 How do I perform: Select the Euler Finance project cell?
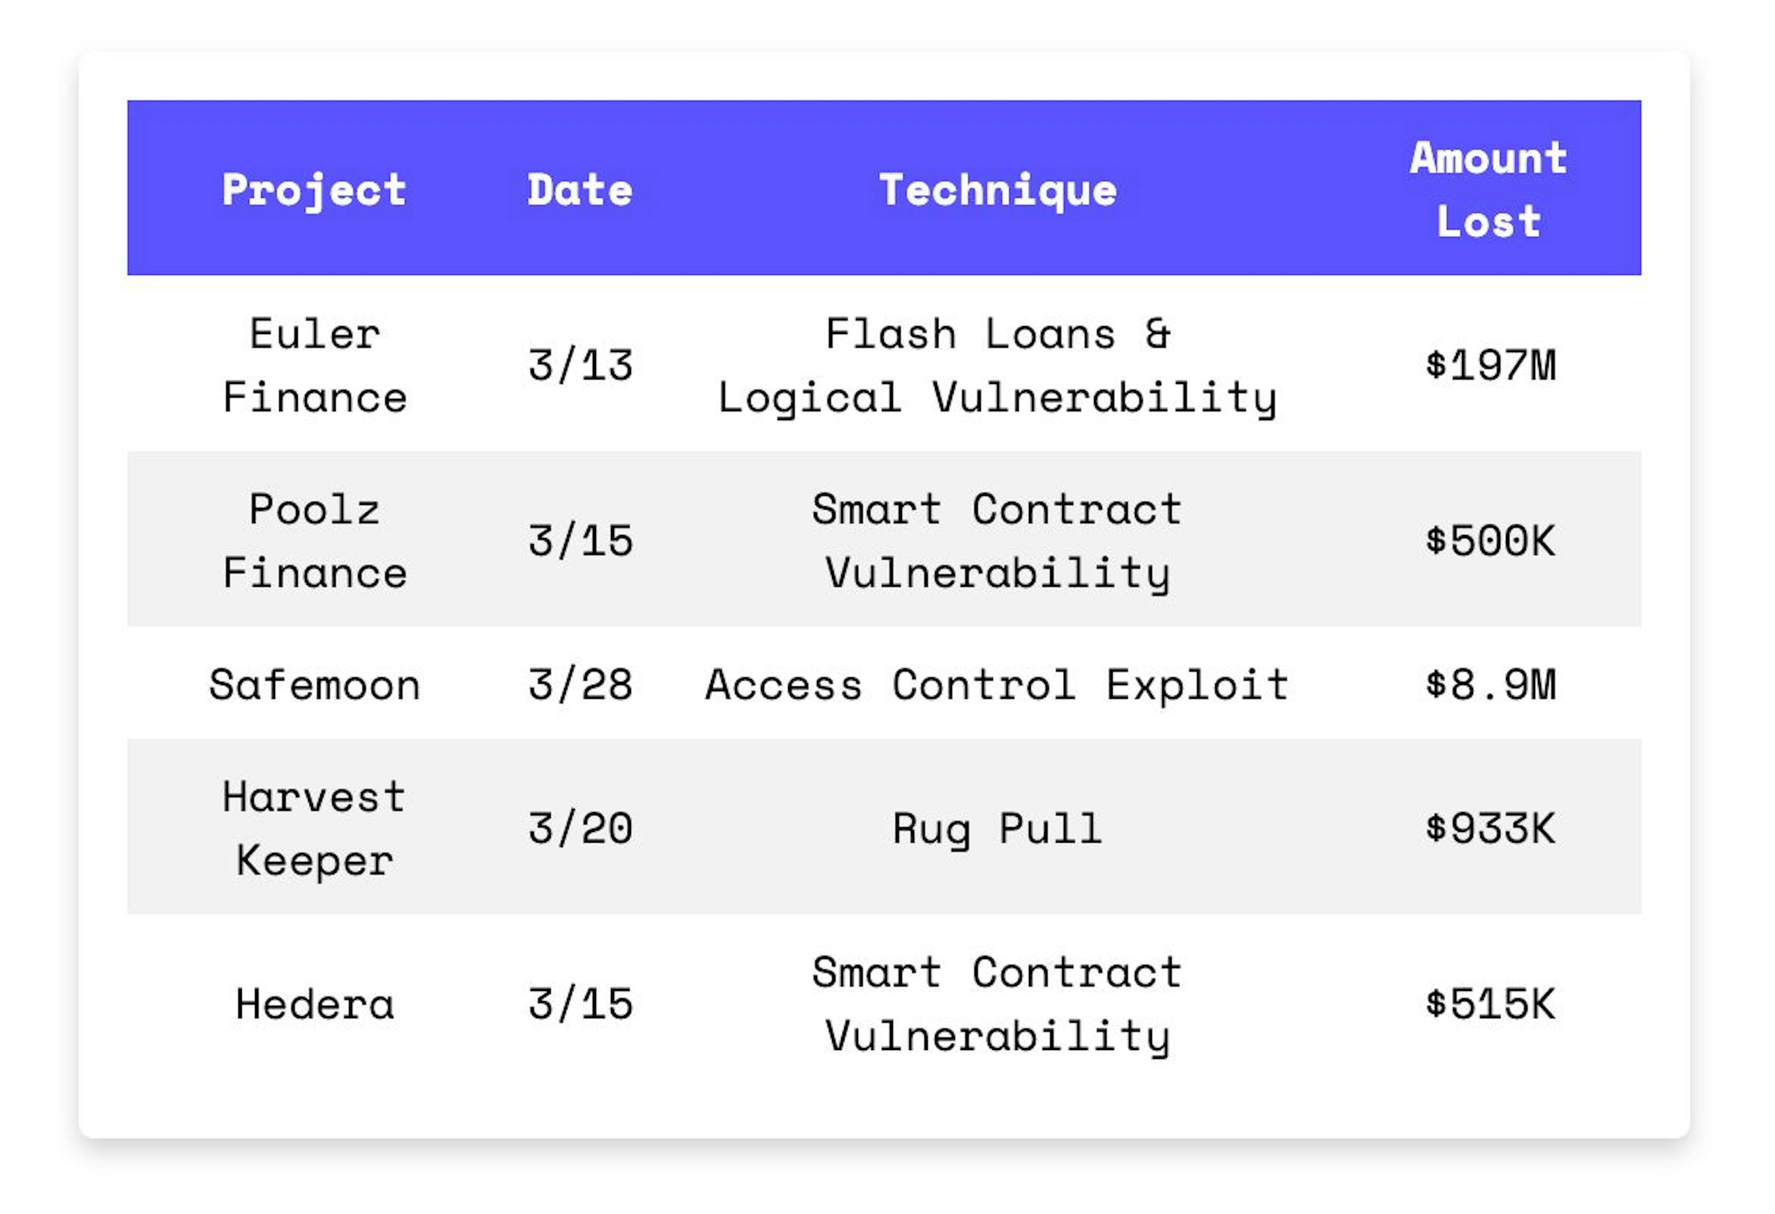(x=314, y=365)
